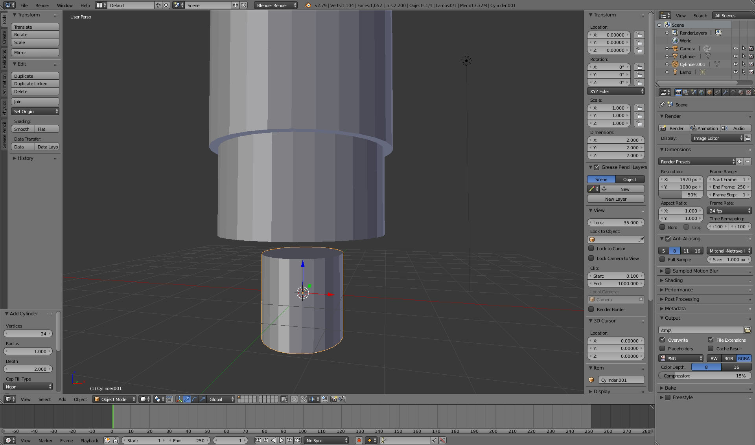Open the Texture properties tab checker icon
The width and height of the screenshot is (755, 445).
click(749, 92)
